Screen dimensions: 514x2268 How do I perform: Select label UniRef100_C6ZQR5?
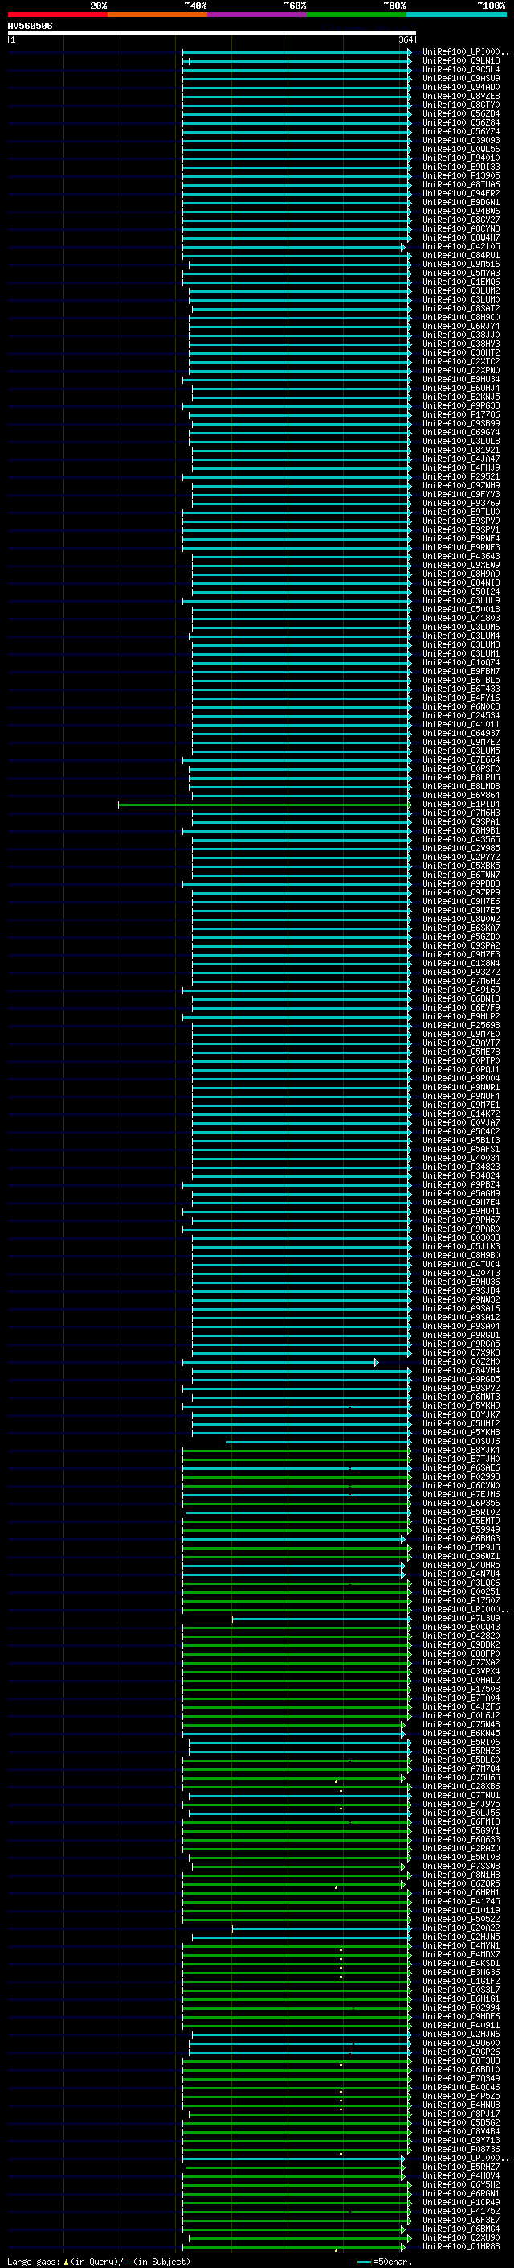click(460, 1884)
